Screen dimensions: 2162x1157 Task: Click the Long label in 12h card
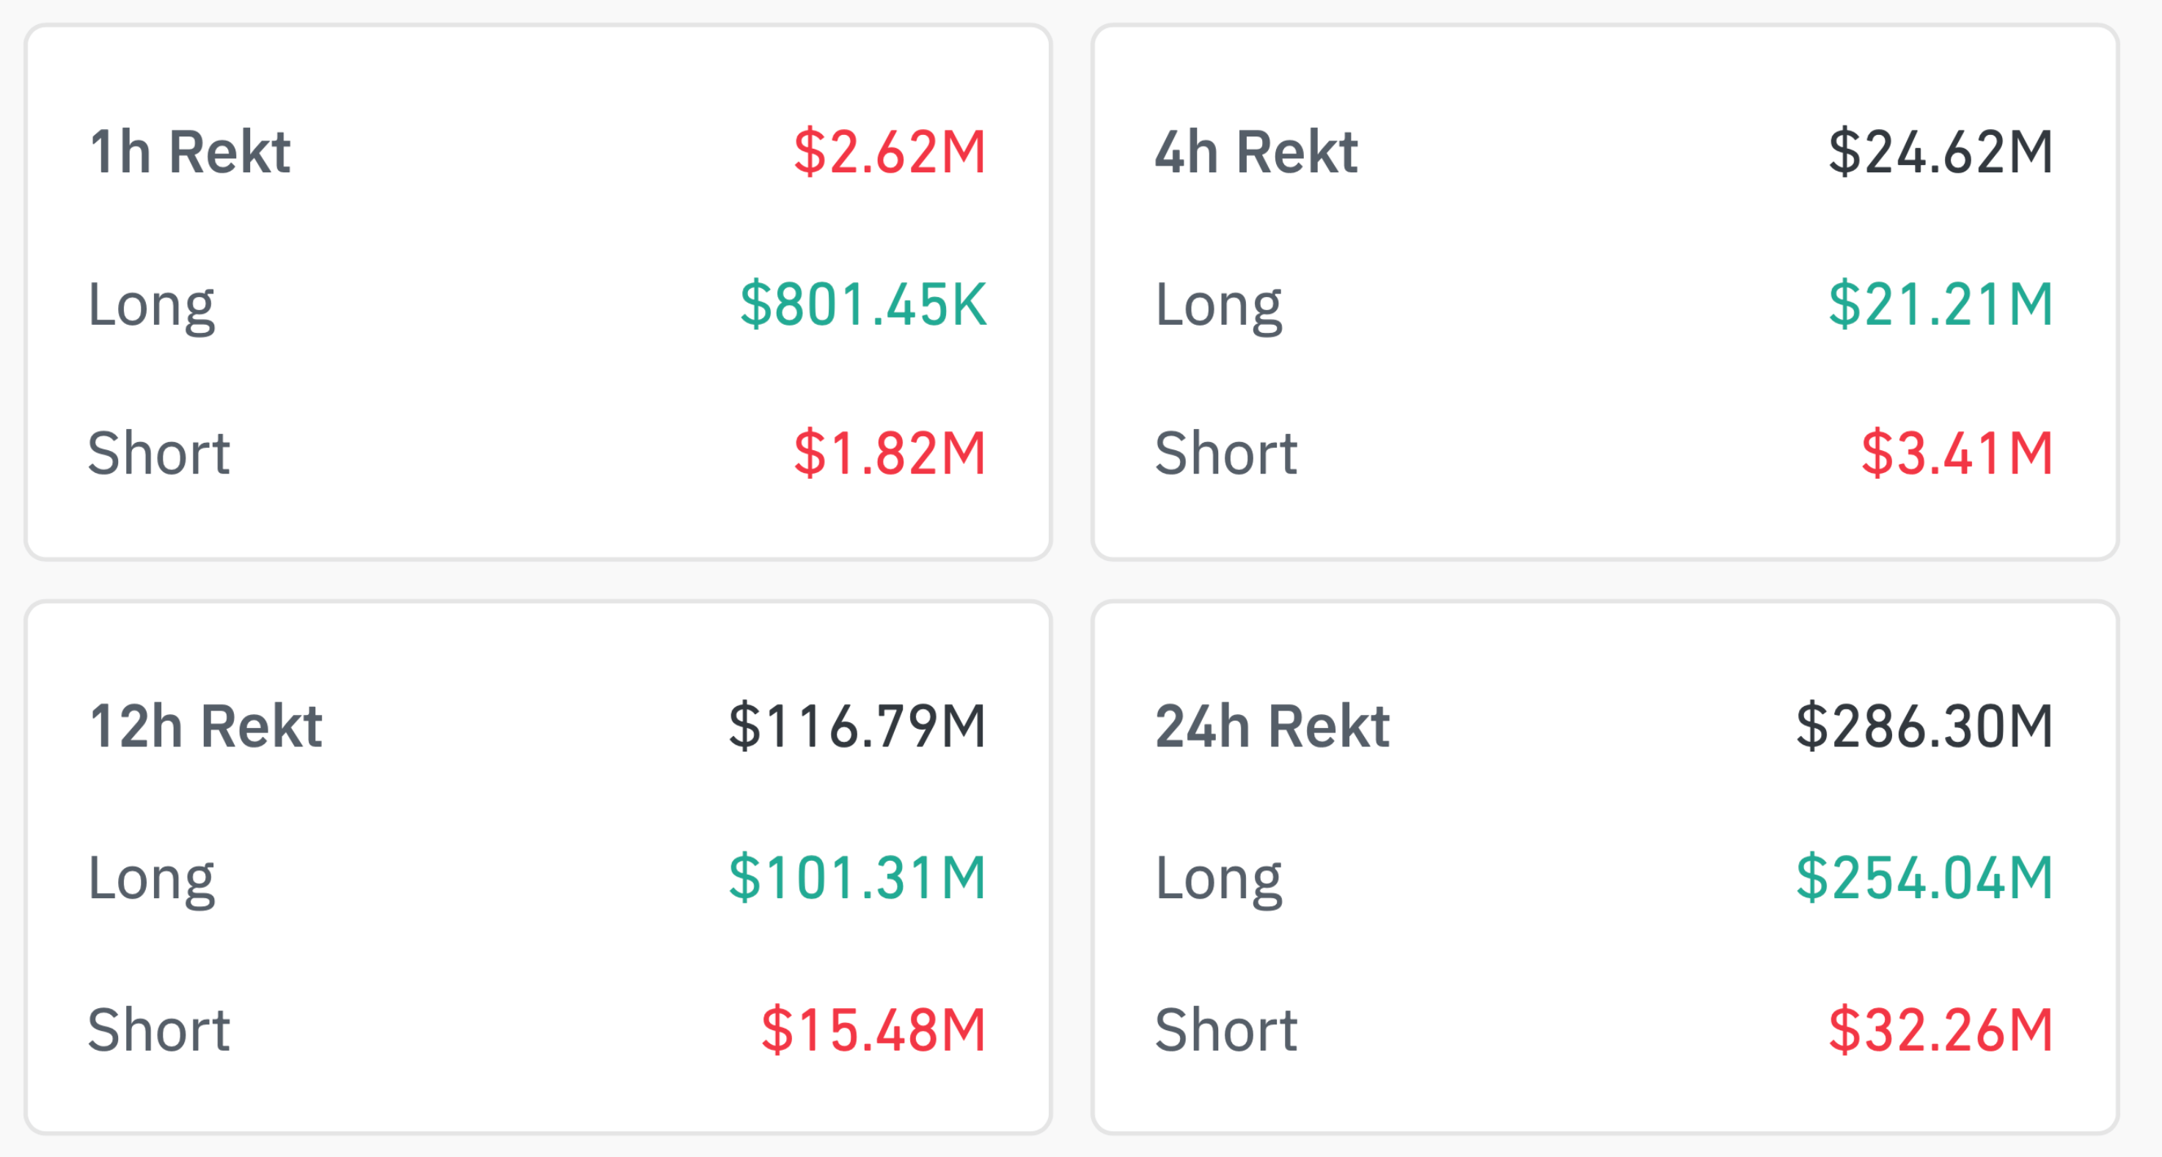(152, 880)
